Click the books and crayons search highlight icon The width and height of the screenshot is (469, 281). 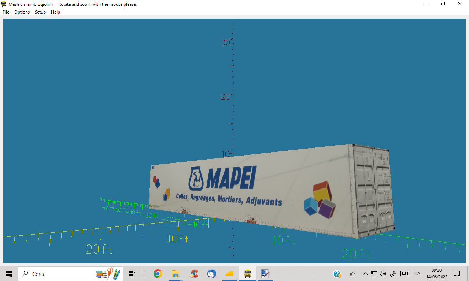(x=108, y=274)
